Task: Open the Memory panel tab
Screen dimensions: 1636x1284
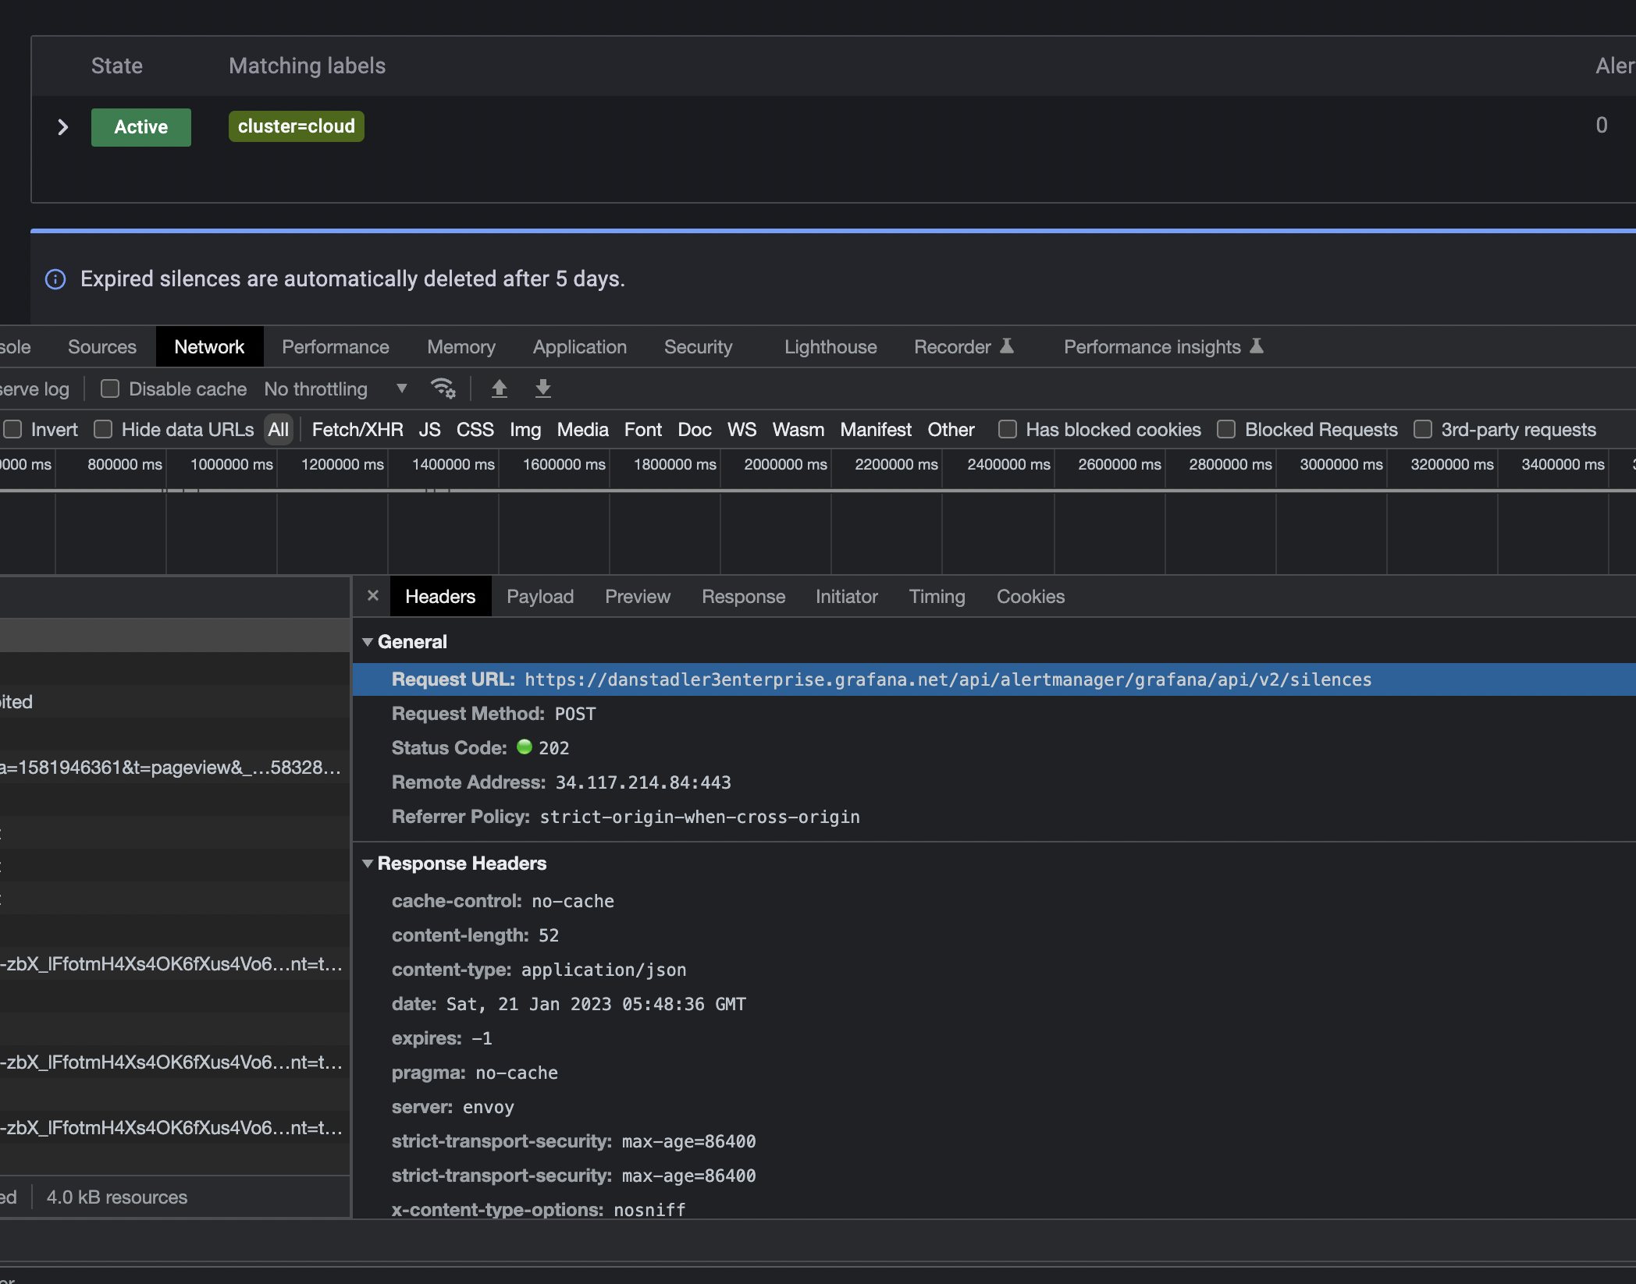Action: point(461,346)
